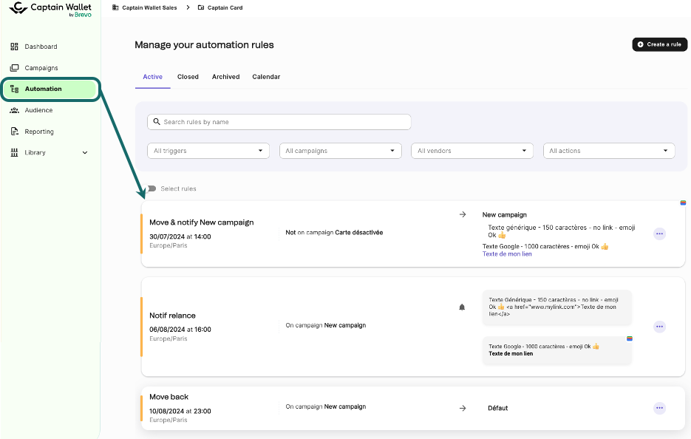This screenshot has height=439, width=691.
Task: Click the Captain Wallet logo
Action: tap(50, 9)
